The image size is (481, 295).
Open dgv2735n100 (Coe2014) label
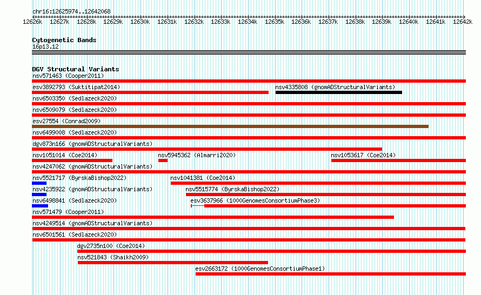pyautogui.click(x=111, y=246)
